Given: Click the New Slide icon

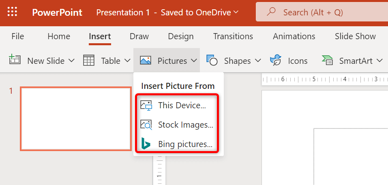Looking at the screenshot, I should click(15, 61).
